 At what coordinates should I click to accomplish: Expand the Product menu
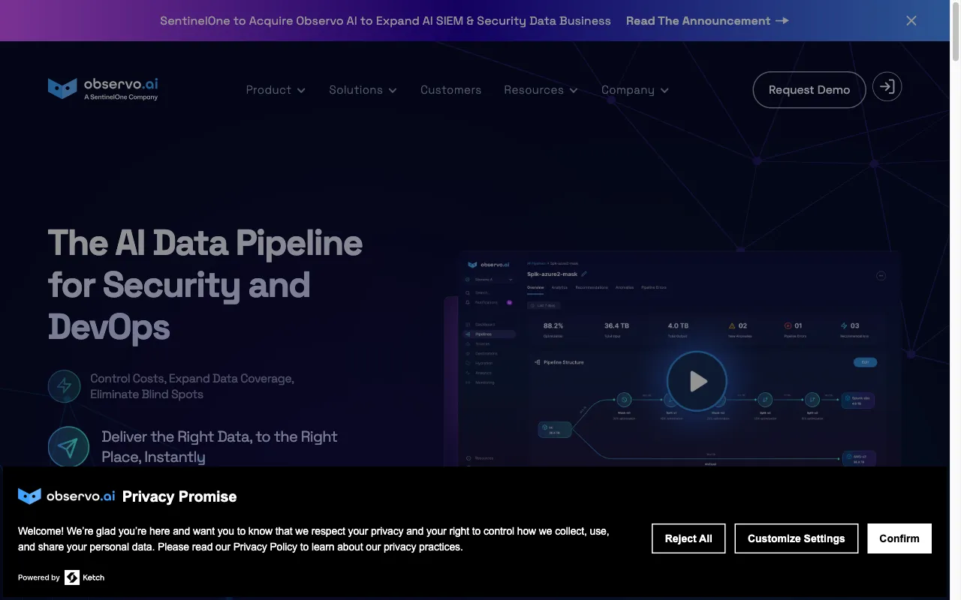click(276, 90)
